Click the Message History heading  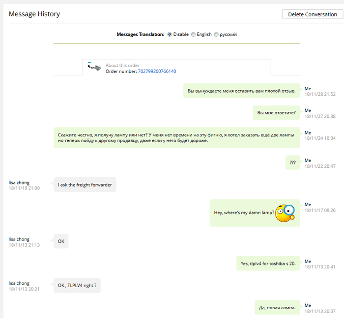tap(34, 14)
